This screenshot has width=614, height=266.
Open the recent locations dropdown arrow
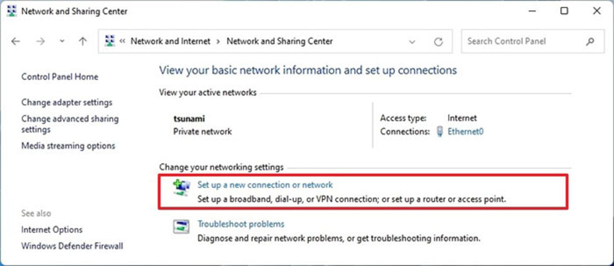pos(62,41)
